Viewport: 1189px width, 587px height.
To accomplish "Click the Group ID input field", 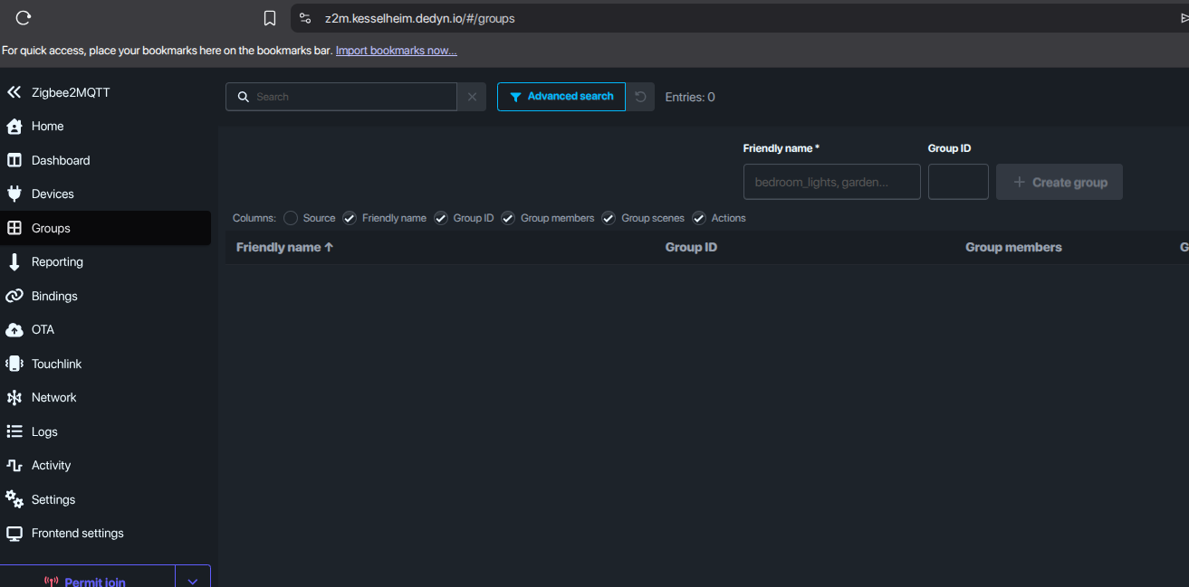I will [958, 182].
